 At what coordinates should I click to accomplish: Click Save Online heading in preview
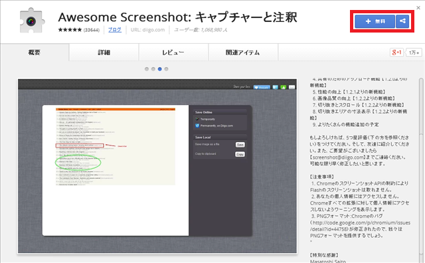pos(204,112)
